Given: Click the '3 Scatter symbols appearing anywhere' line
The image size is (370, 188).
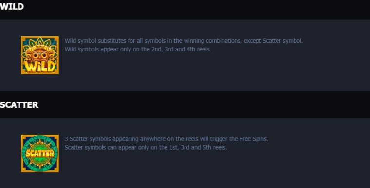Looking at the screenshot, I should (x=166, y=139).
